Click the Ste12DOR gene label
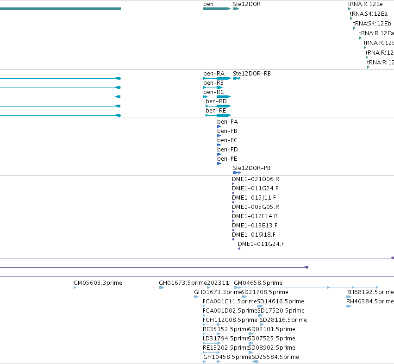The image size is (394, 364). pyautogui.click(x=247, y=4)
